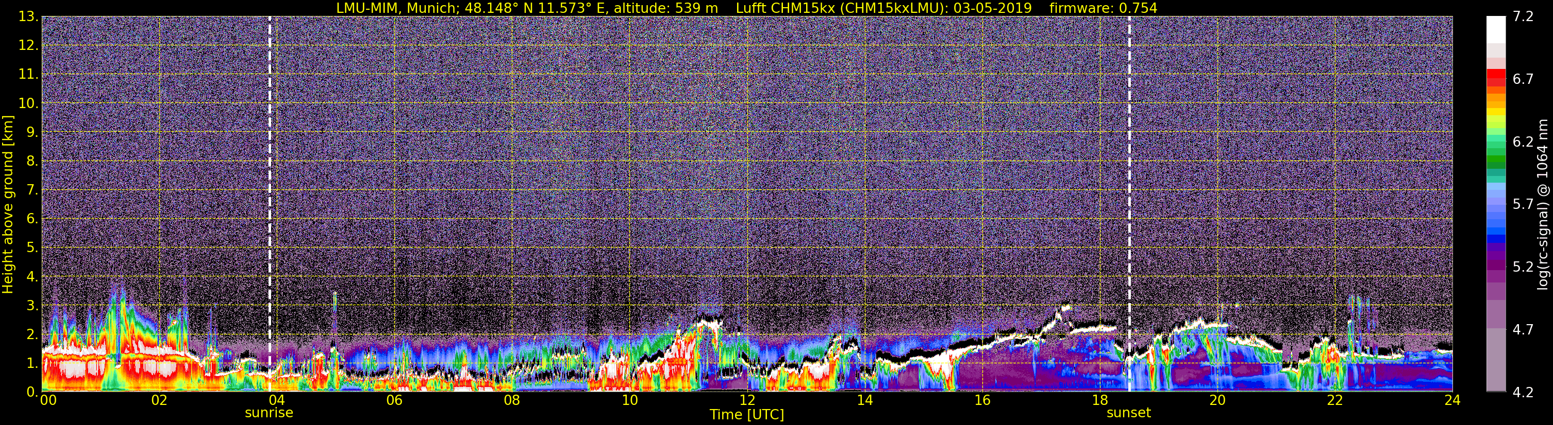
Task: Click the y-axis tick label '12.'
Action: (x=29, y=46)
